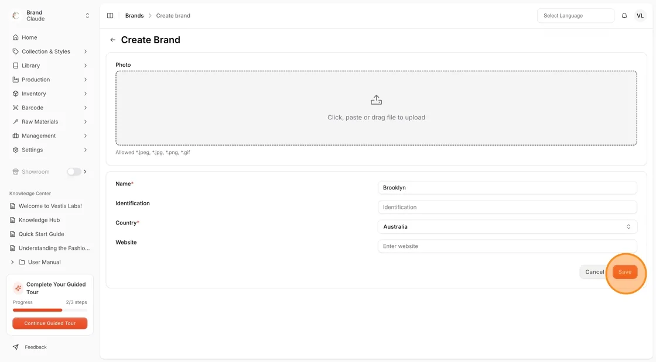Toggle the Showroom switch
656x362 pixels.
coord(74,171)
